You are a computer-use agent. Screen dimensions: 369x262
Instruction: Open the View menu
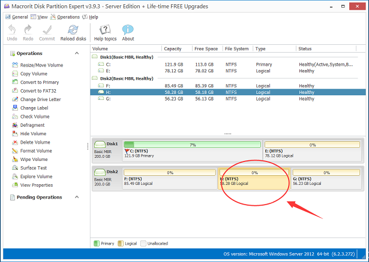[x=40, y=17]
